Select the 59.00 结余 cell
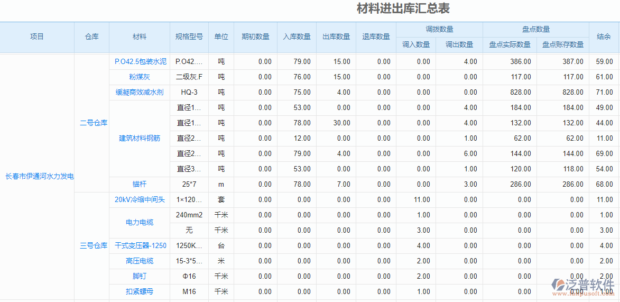The image size is (620, 302). pyautogui.click(x=604, y=62)
